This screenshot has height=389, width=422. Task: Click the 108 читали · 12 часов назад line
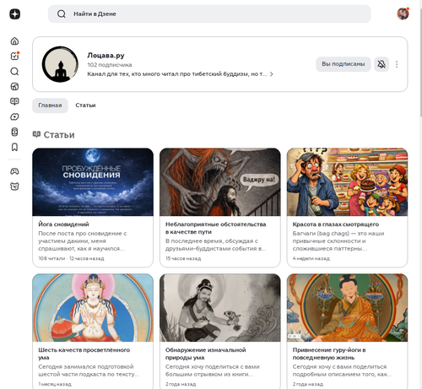(71, 258)
